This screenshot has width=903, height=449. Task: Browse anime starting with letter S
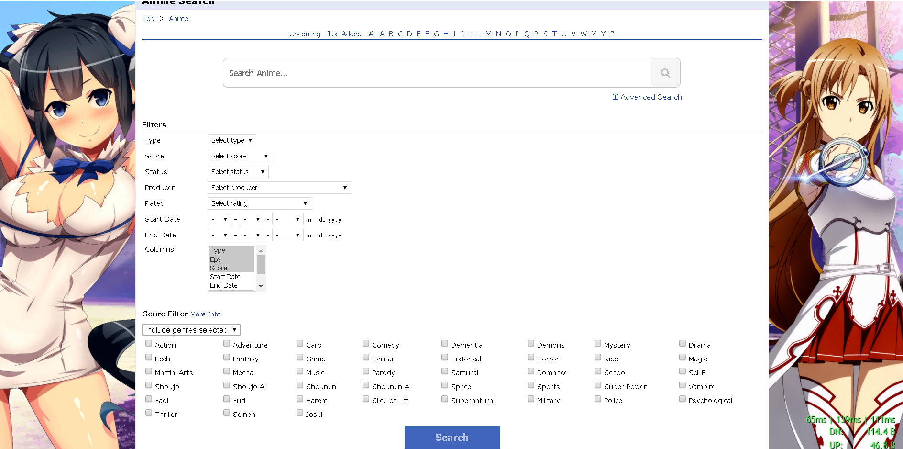tap(545, 34)
